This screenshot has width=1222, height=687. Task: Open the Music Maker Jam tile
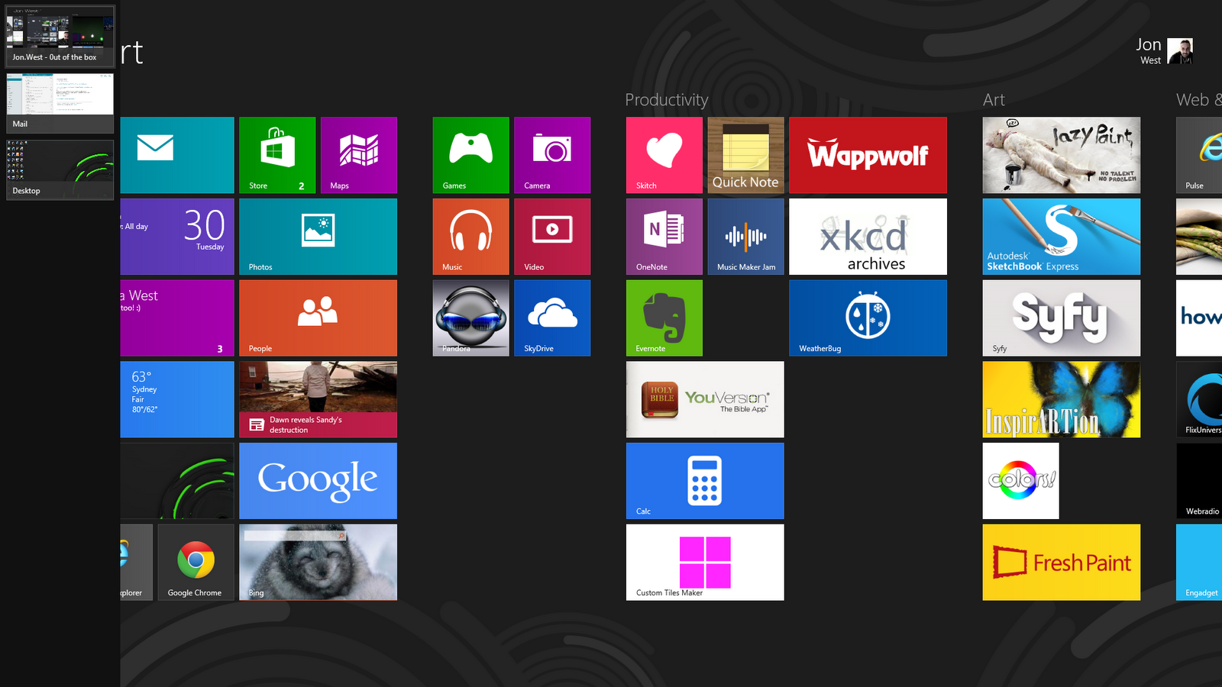(745, 237)
